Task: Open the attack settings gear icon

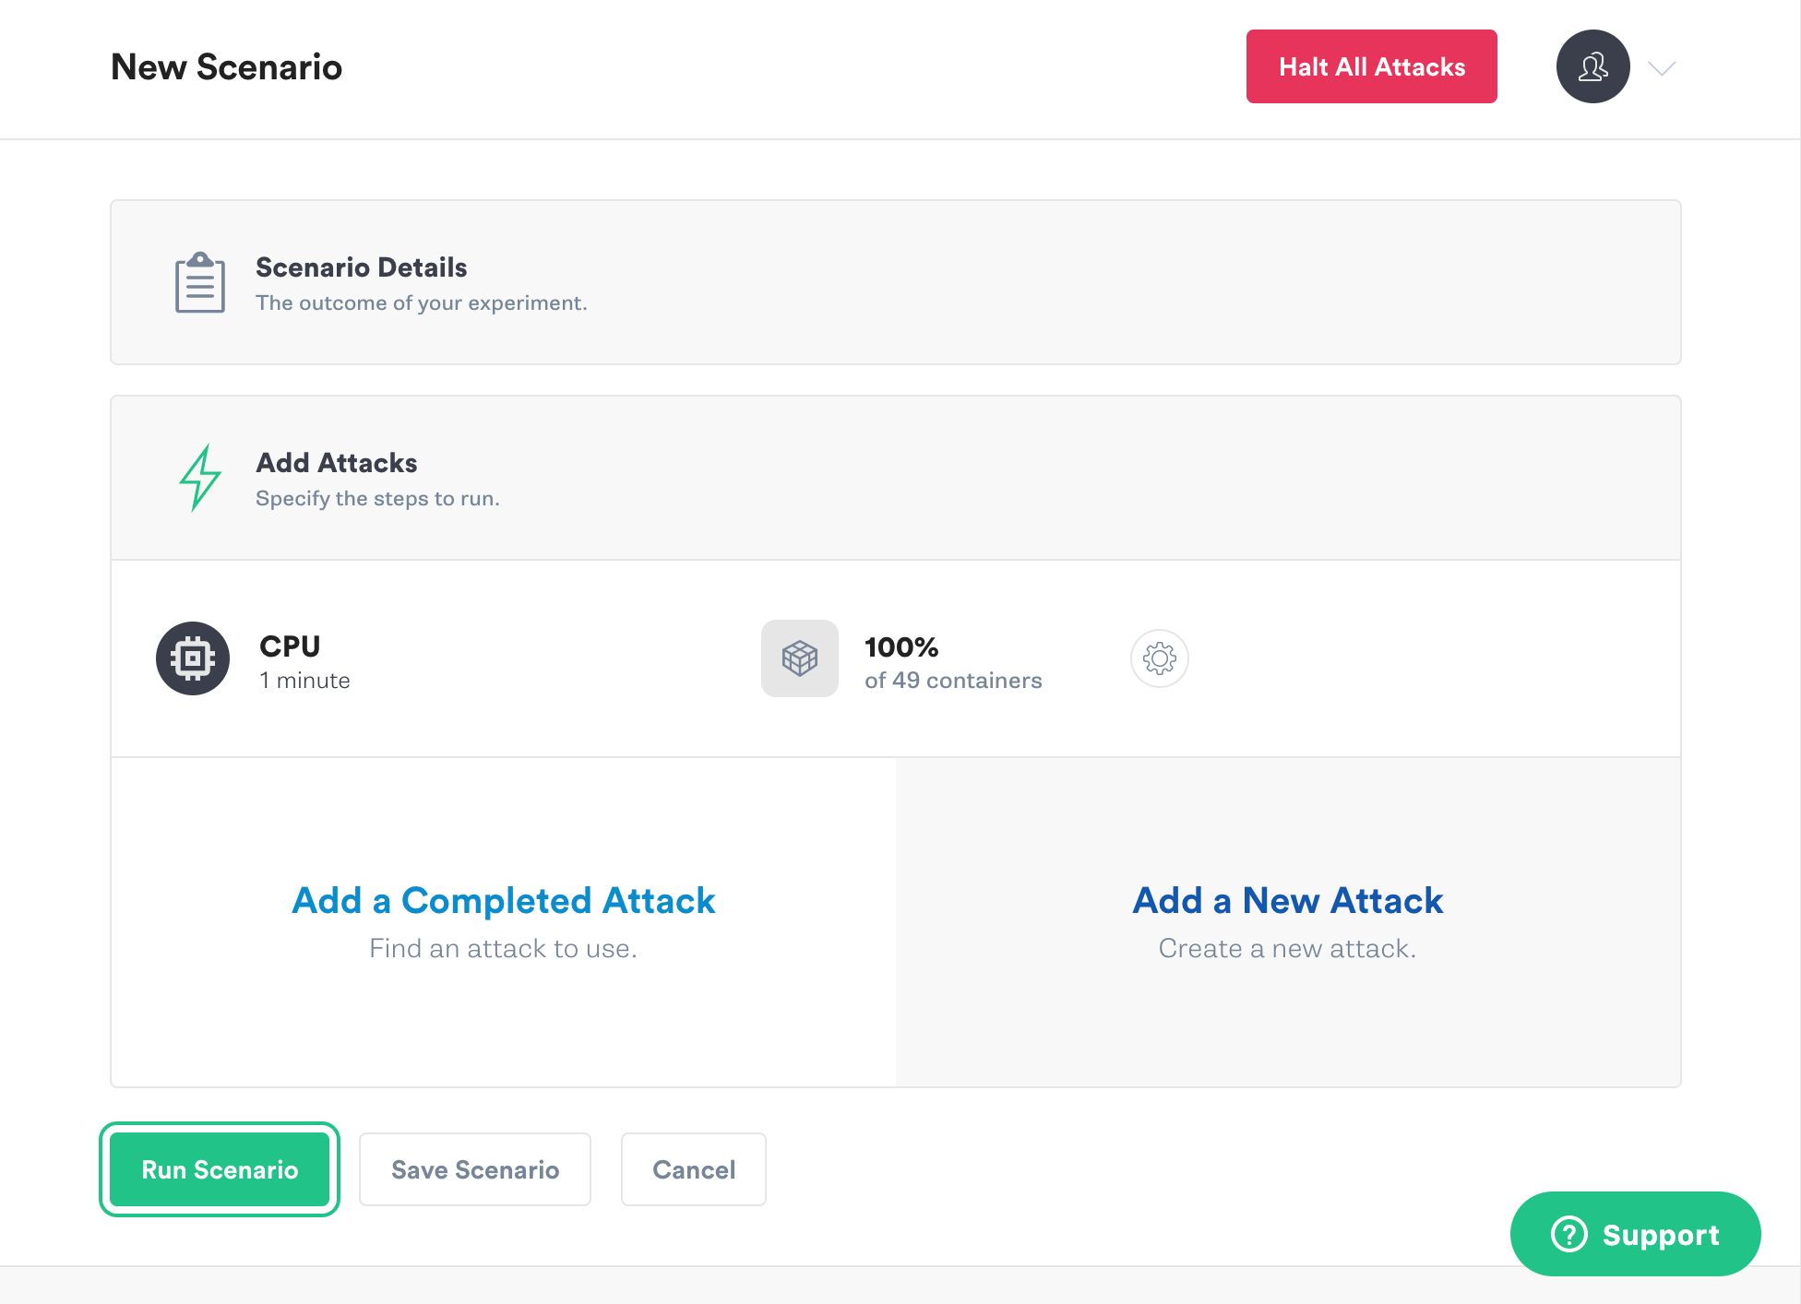Action: (x=1159, y=658)
